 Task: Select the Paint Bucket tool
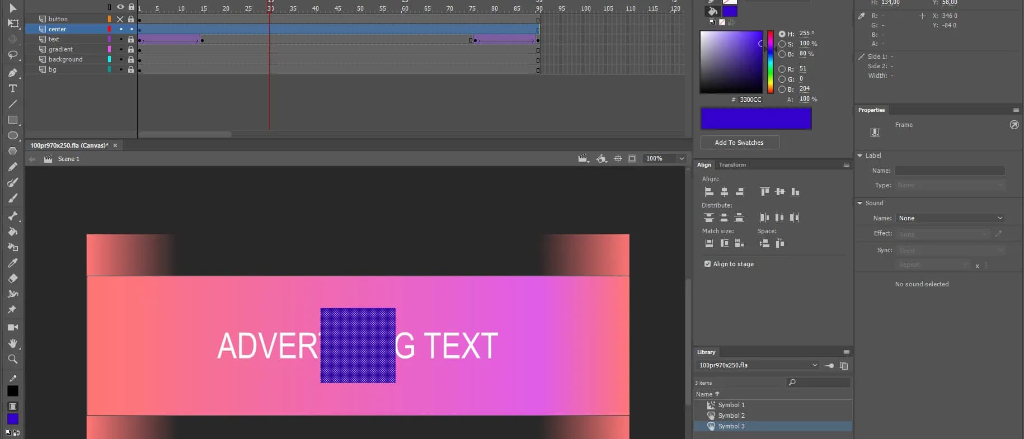pyautogui.click(x=13, y=232)
